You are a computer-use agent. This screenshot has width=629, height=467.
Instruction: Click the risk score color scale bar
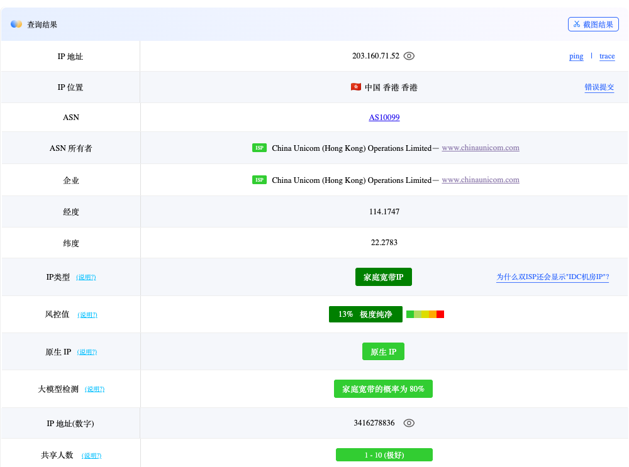point(425,314)
